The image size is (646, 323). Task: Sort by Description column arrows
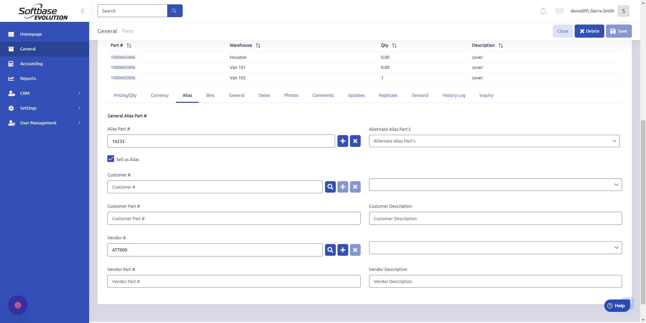click(501, 45)
